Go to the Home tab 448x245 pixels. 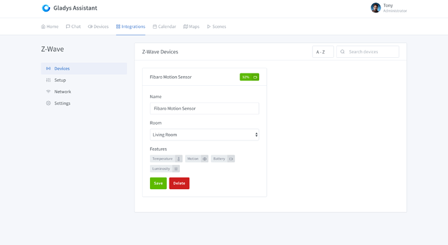[x=50, y=27]
